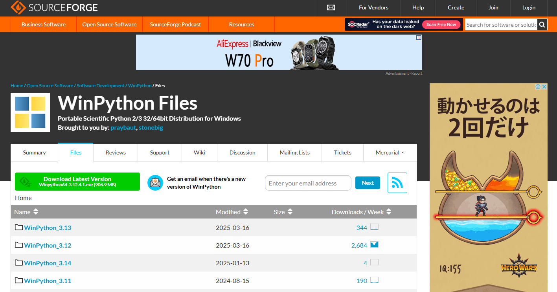Click the banner ad info icon
This screenshot has height=292, width=557.
coord(419,38)
